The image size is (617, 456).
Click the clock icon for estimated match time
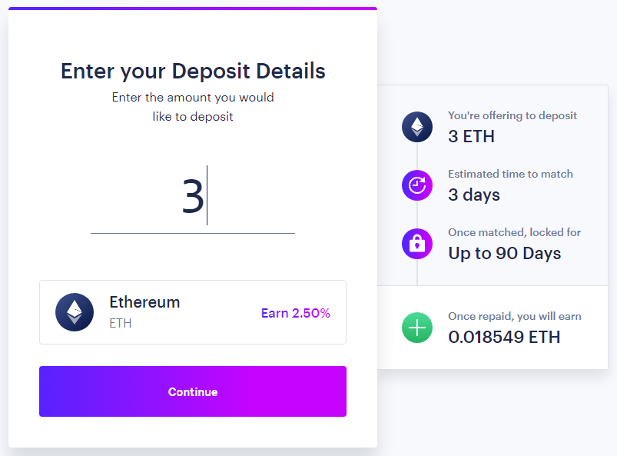point(417,185)
